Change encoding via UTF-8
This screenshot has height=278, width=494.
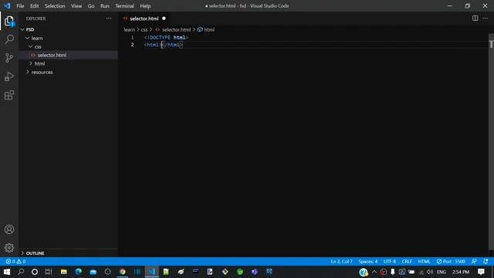(390, 262)
